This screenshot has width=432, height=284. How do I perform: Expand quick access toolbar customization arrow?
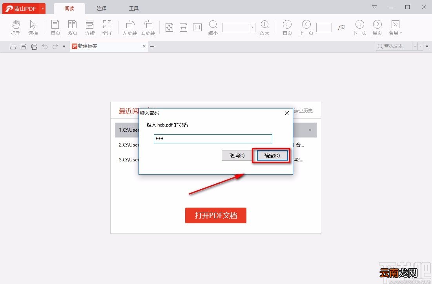[64, 47]
